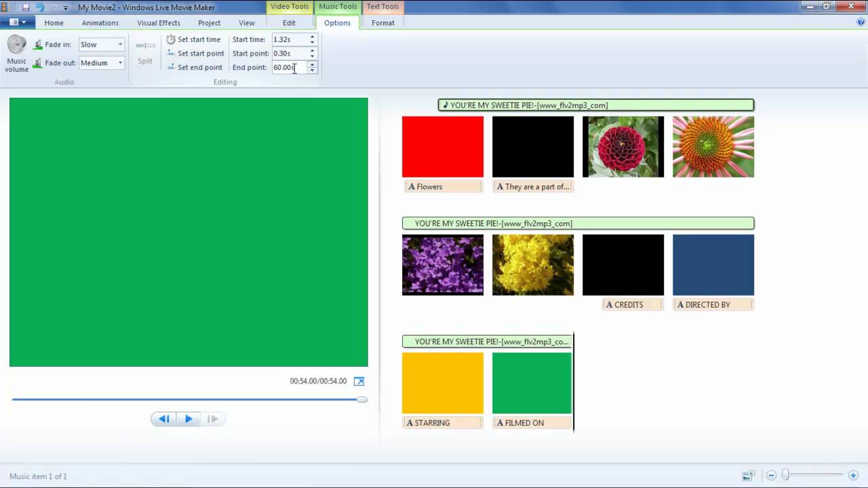Open the Movie Maker application menu
The width and height of the screenshot is (868, 488).
[x=18, y=22]
